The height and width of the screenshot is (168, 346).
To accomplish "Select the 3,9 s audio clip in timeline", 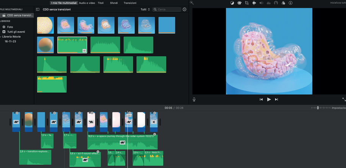I will tap(138, 158).
